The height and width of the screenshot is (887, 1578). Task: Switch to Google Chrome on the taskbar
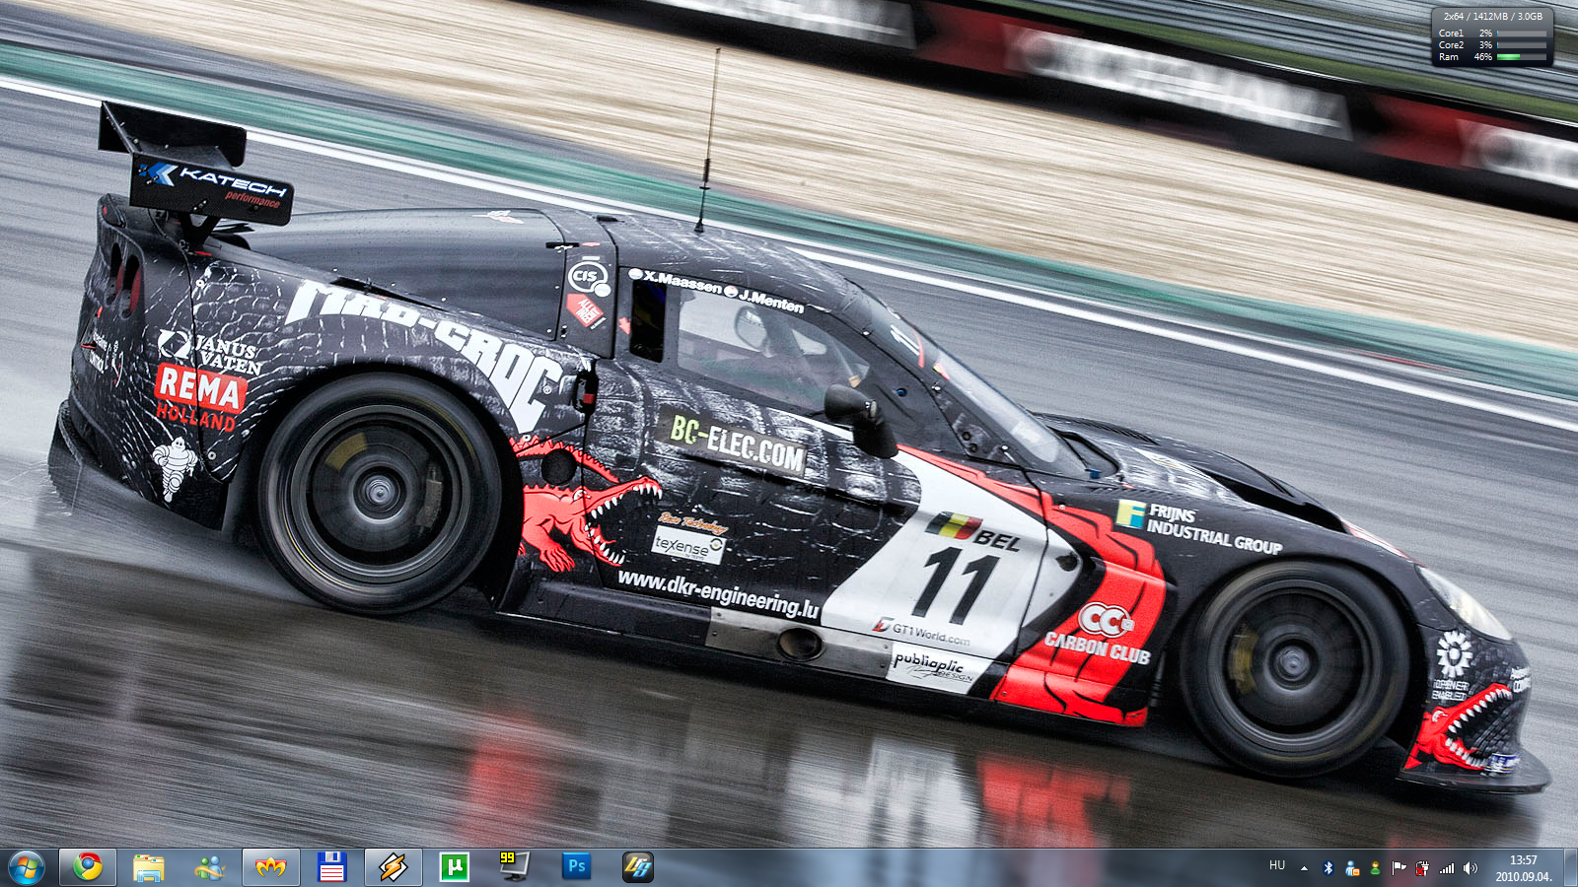88,867
